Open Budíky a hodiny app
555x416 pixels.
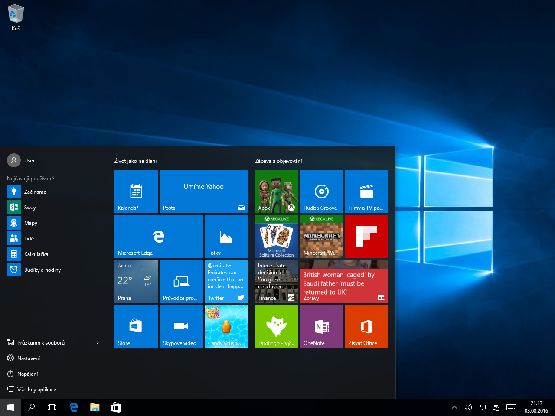tap(54, 270)
